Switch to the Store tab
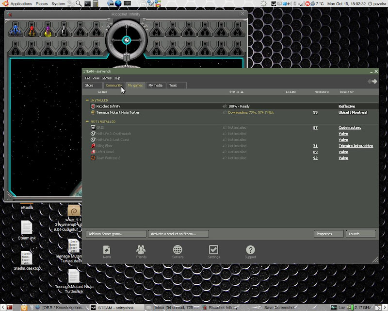388x311 pixels. tap(93, 86)
